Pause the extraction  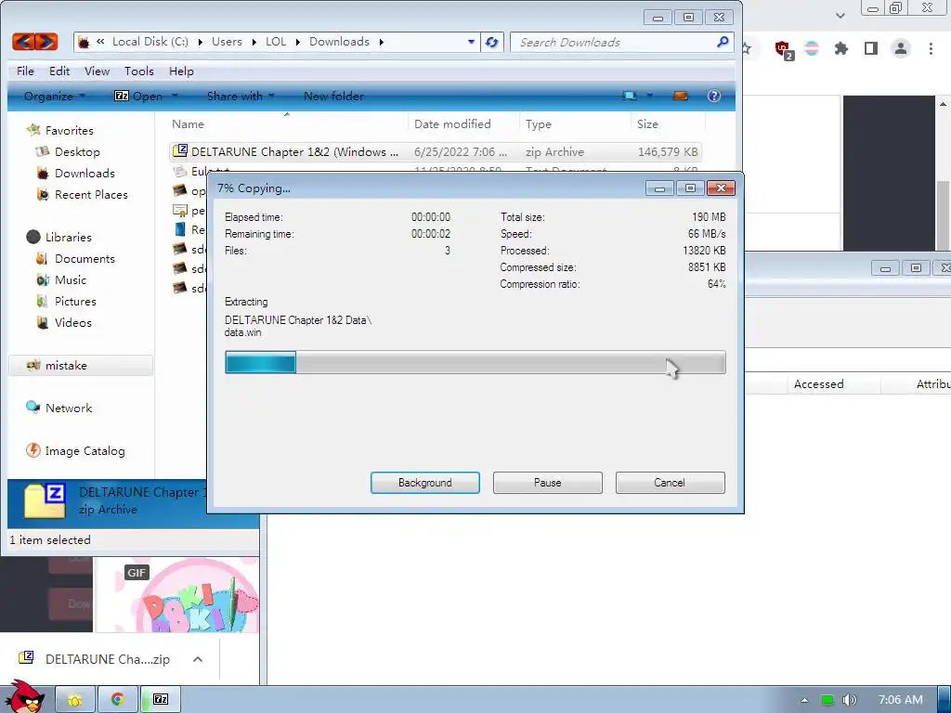click(548, 483)
